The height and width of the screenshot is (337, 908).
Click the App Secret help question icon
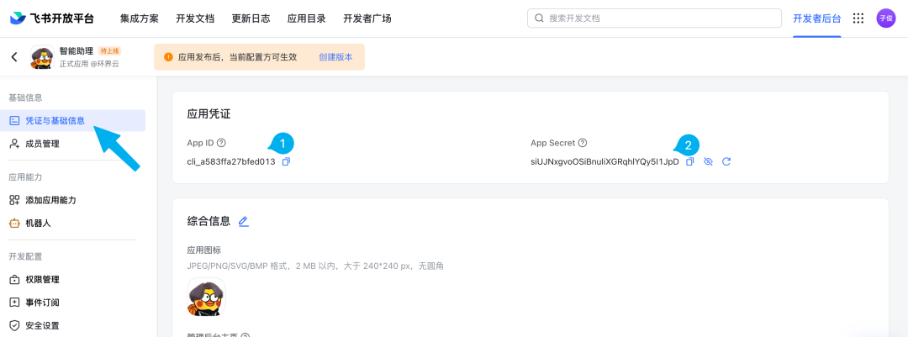pyautogui.click(x=583, y=142)
